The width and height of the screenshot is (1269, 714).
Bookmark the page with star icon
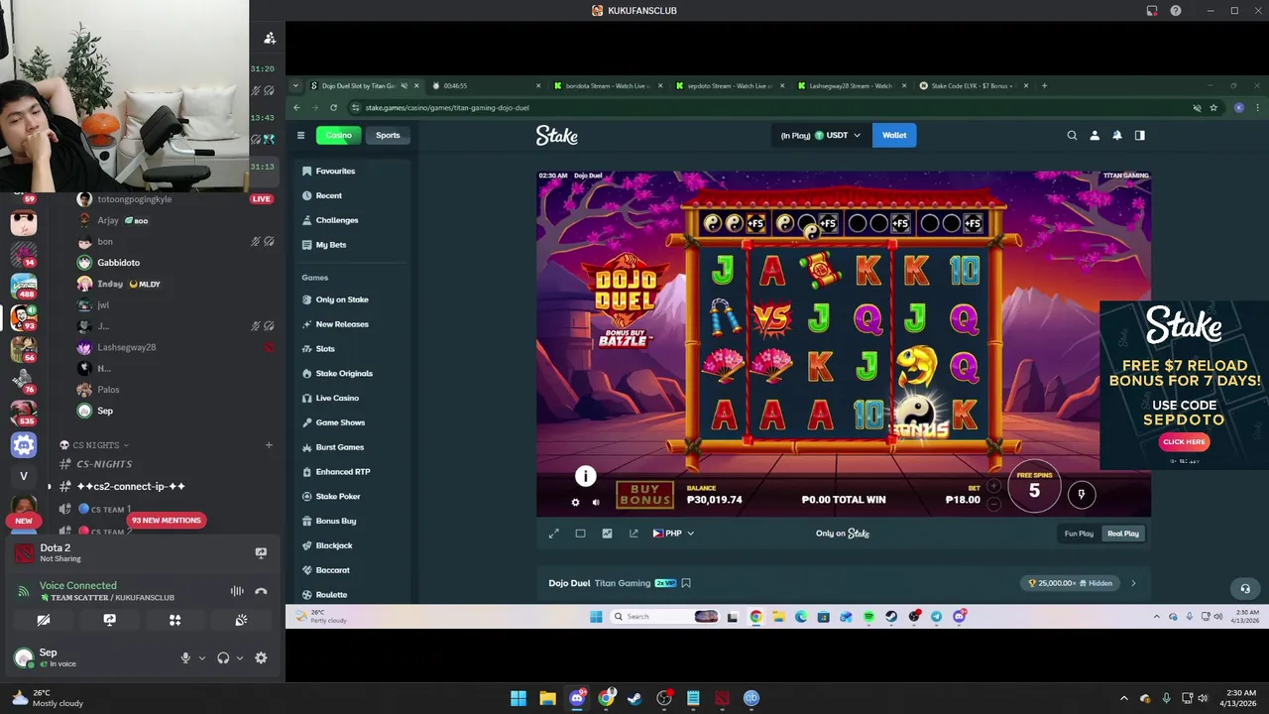point(1213,107)
